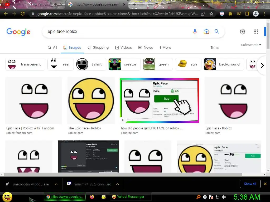270x202 pixels.
Task: Search by voice with the microphone icon
Action: point(195,32)
